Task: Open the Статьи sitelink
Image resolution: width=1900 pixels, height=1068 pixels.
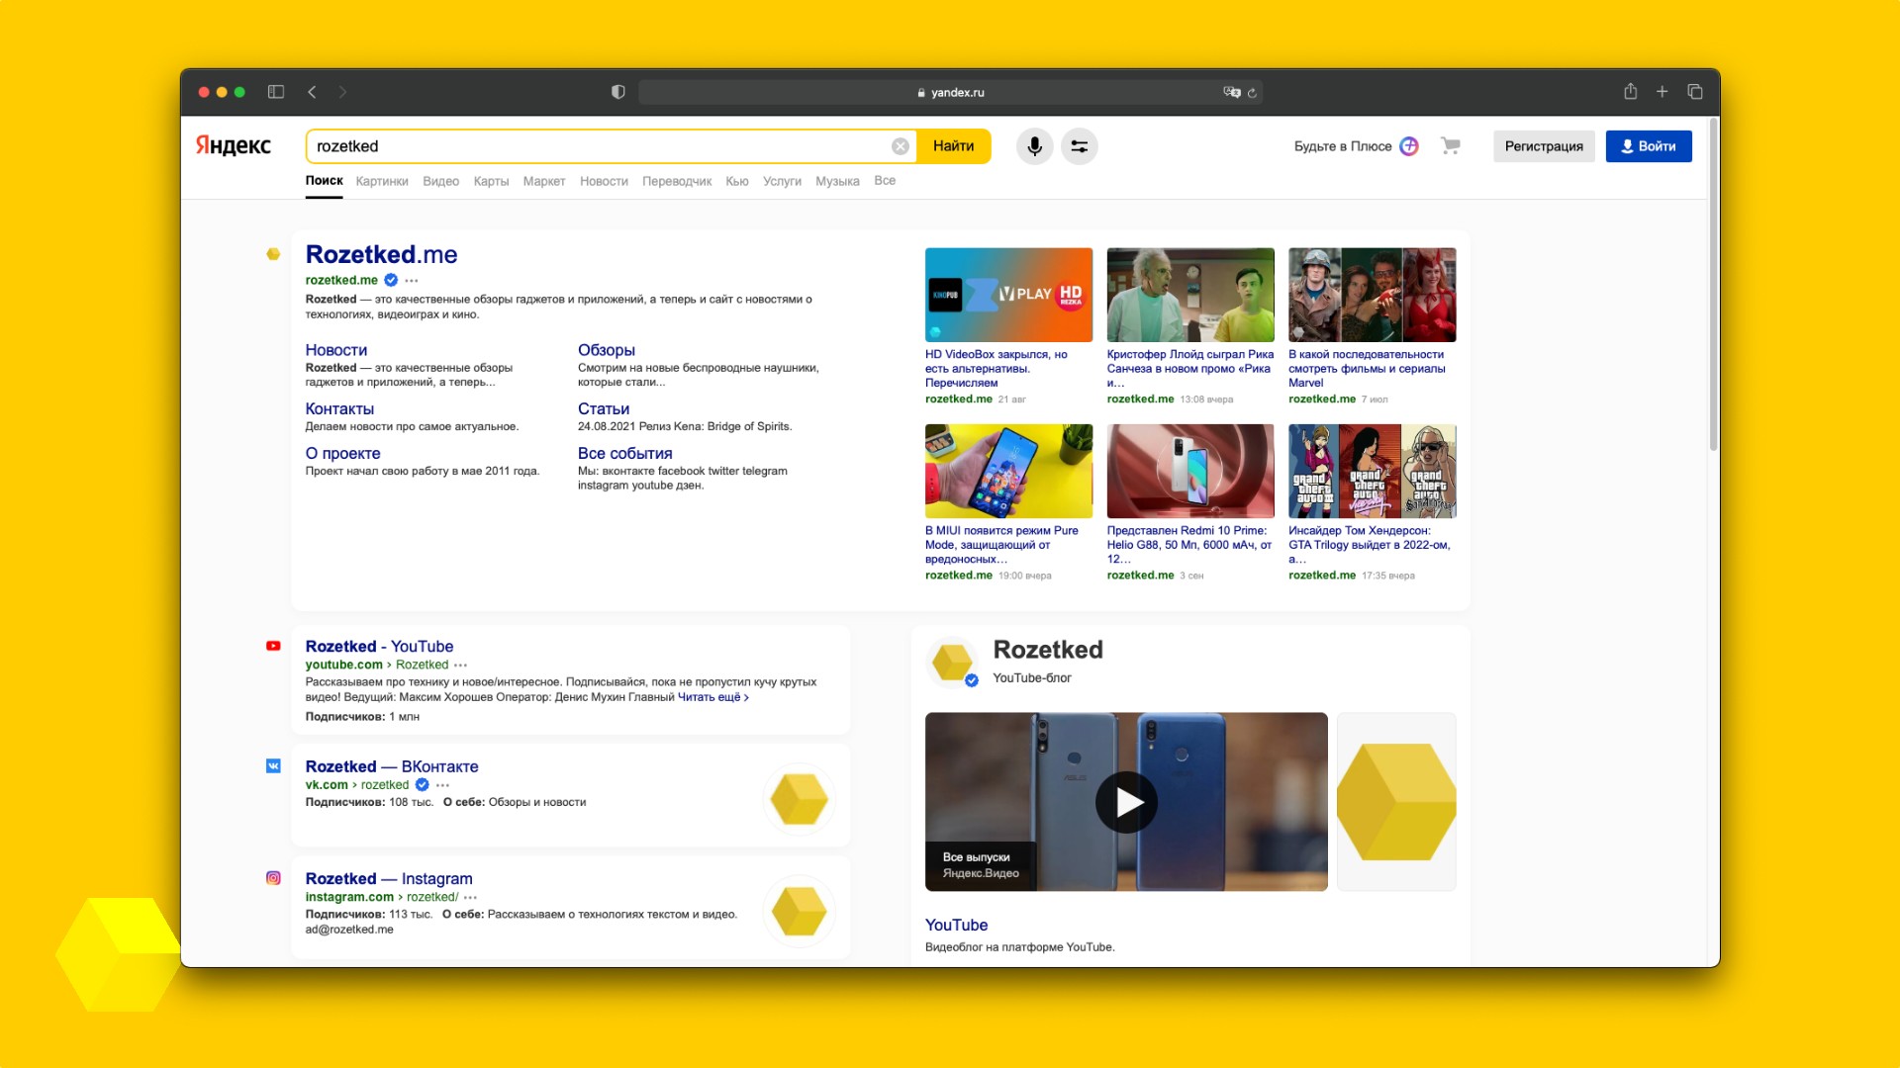Action: click(x=604, y=408)
